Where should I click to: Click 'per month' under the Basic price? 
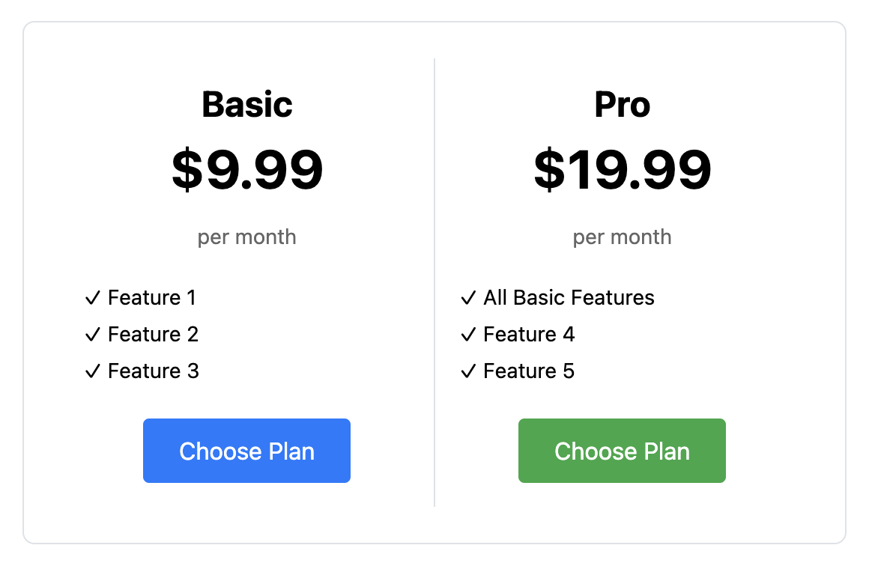[x=246, y=237]
